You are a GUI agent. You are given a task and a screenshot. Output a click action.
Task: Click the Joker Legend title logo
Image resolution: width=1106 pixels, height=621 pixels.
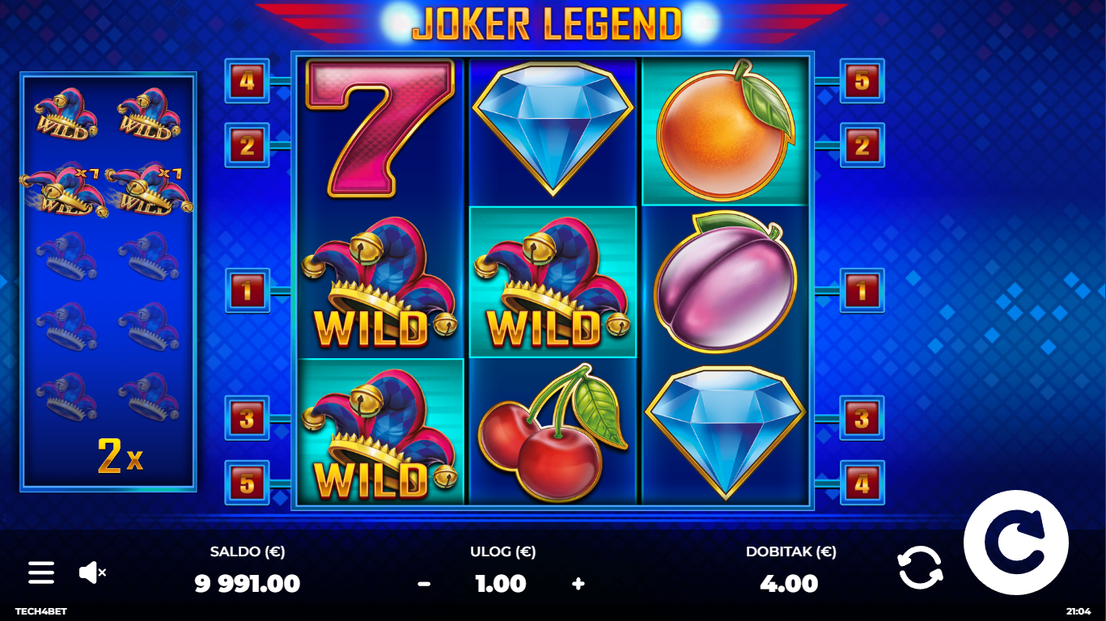(547, 23)
